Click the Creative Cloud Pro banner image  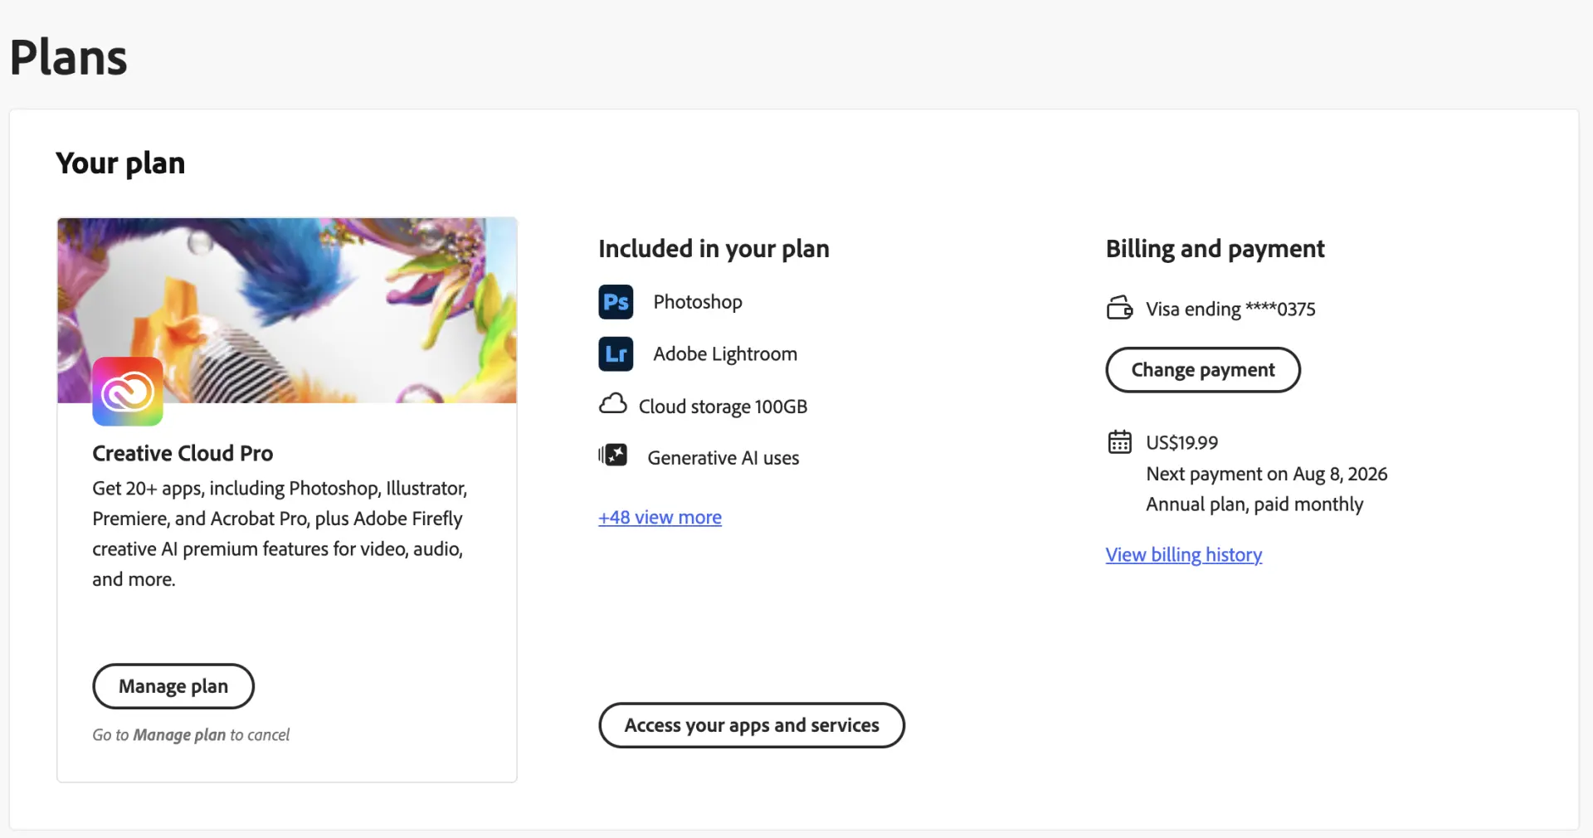[x=287, y=310]
